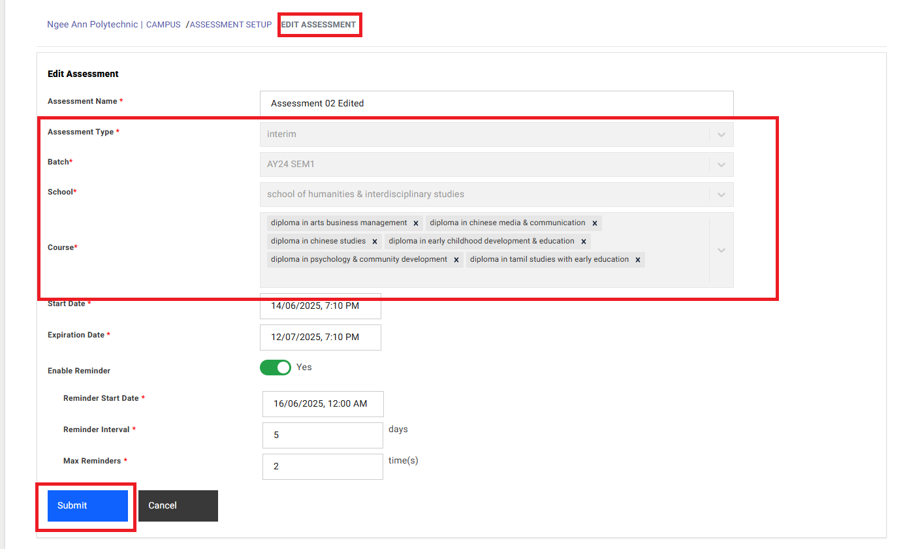Viewport: 903px width, 549px height.
Task: Click the Start Date field
Action: point(320,306)
